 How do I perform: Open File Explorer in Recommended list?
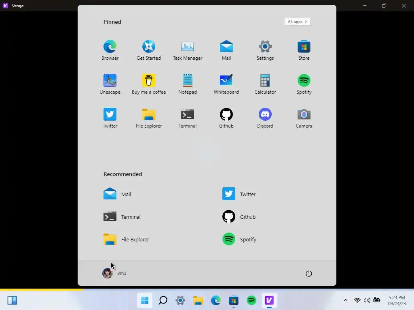[126, 239]
